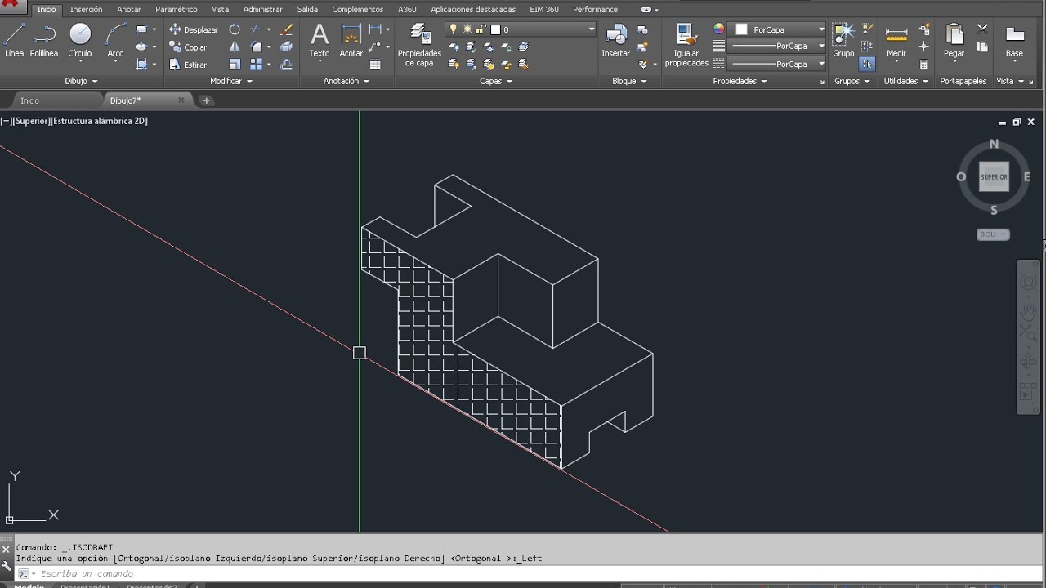Expand the Utilidades panel
The width and height of the screenshot is (1046, 588).
pos(905,81)
